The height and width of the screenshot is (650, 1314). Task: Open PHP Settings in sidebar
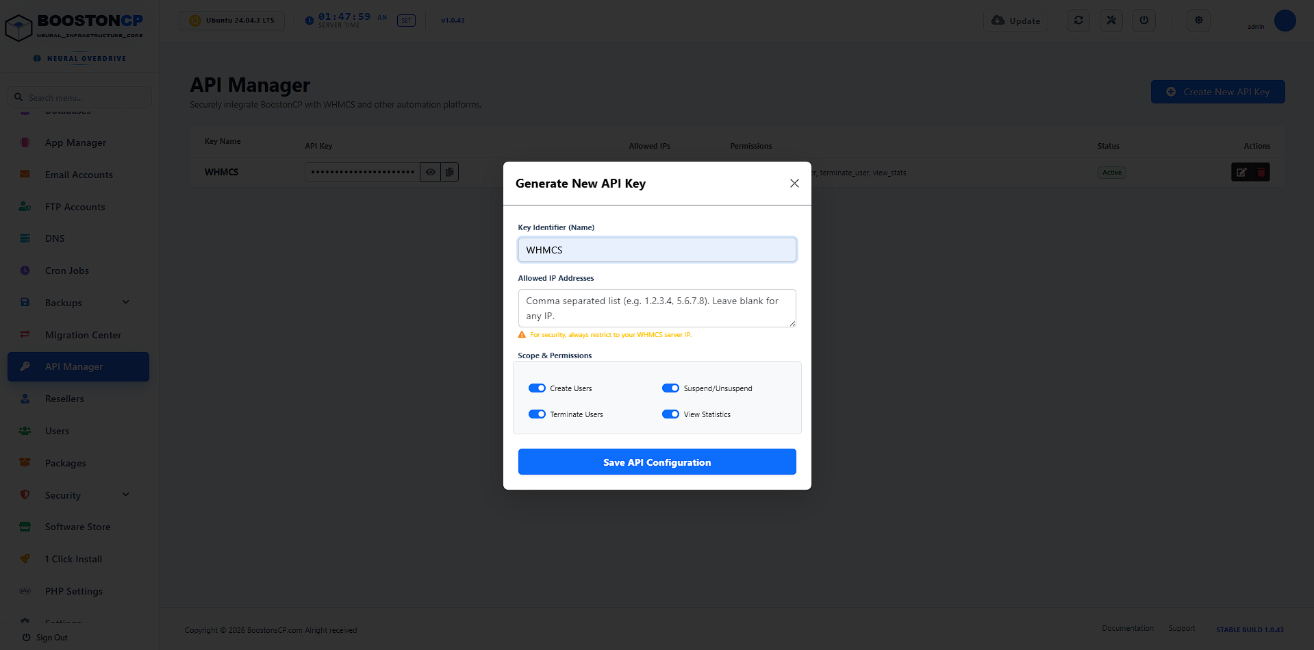[74, 591]
